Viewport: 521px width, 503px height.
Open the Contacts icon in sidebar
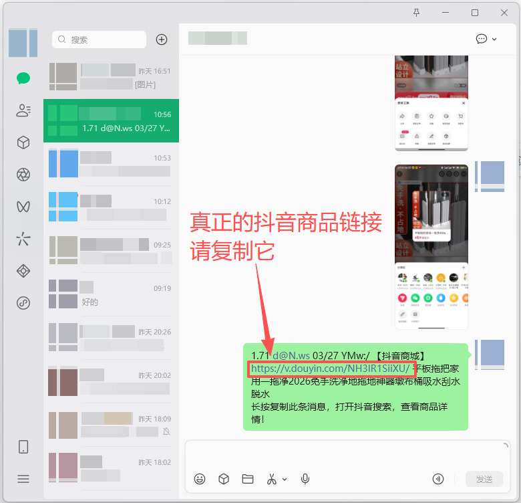pyautogui.click(x=23, y=110)
